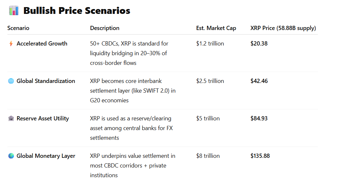Click the $135.88 XRP price value
The height and width of the screenshot is (183, 337).
tap(260, 156)
